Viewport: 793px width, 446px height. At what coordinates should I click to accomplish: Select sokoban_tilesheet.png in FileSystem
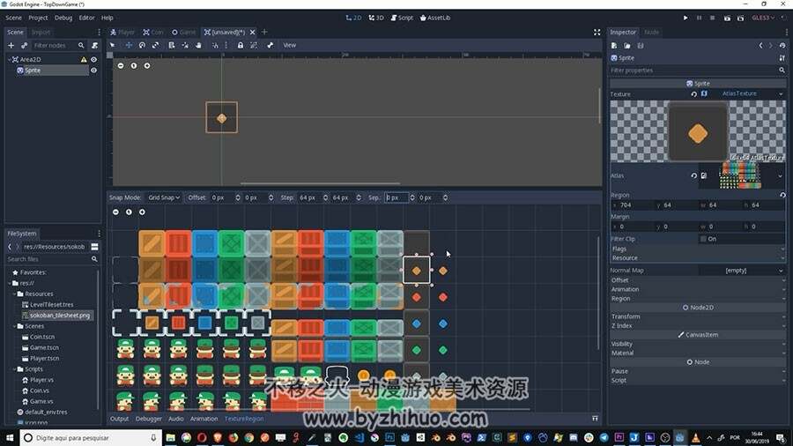click(59, 316)
